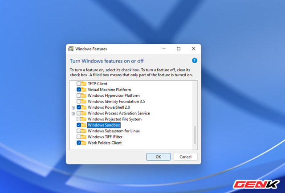This screenshot has width=285, height=193.
Task: Minimize the Windows Features window
Action: point(164,49)
